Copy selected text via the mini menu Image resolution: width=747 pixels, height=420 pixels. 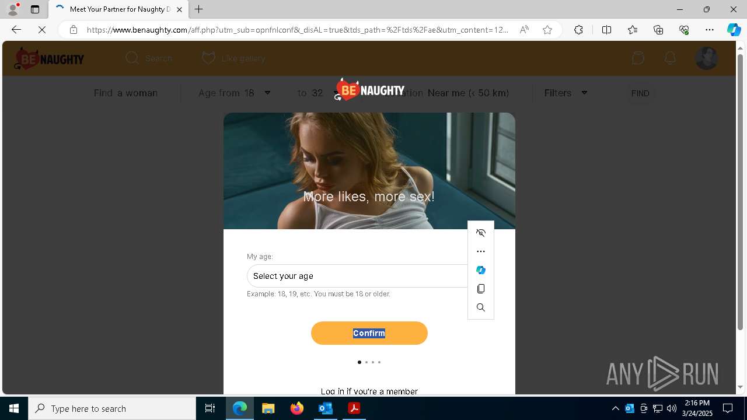point(481,289)
